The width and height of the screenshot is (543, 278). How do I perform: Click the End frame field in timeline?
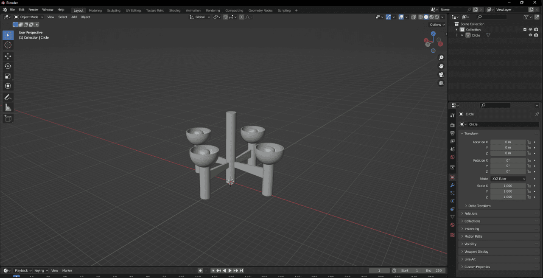click(434, 270)
